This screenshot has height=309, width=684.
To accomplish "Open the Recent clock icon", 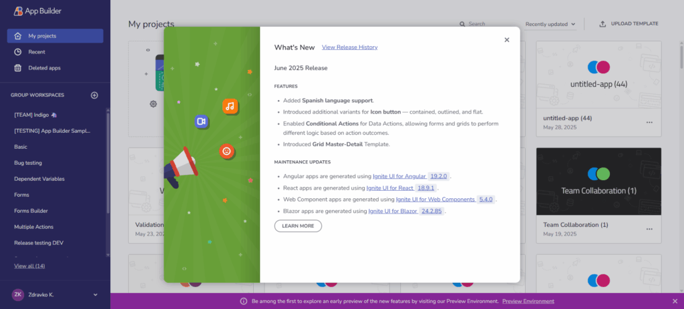I will pos(18,52).
